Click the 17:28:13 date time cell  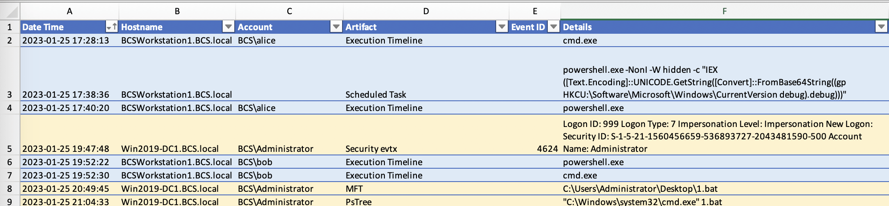click(x=66, y=40)
